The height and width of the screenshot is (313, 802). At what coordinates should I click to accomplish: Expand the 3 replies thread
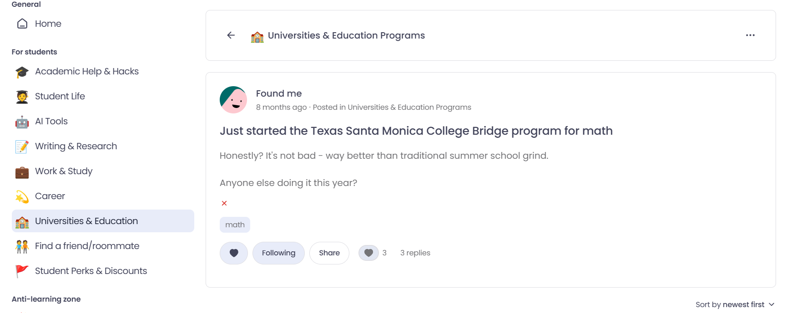click(x=415, y=253)
